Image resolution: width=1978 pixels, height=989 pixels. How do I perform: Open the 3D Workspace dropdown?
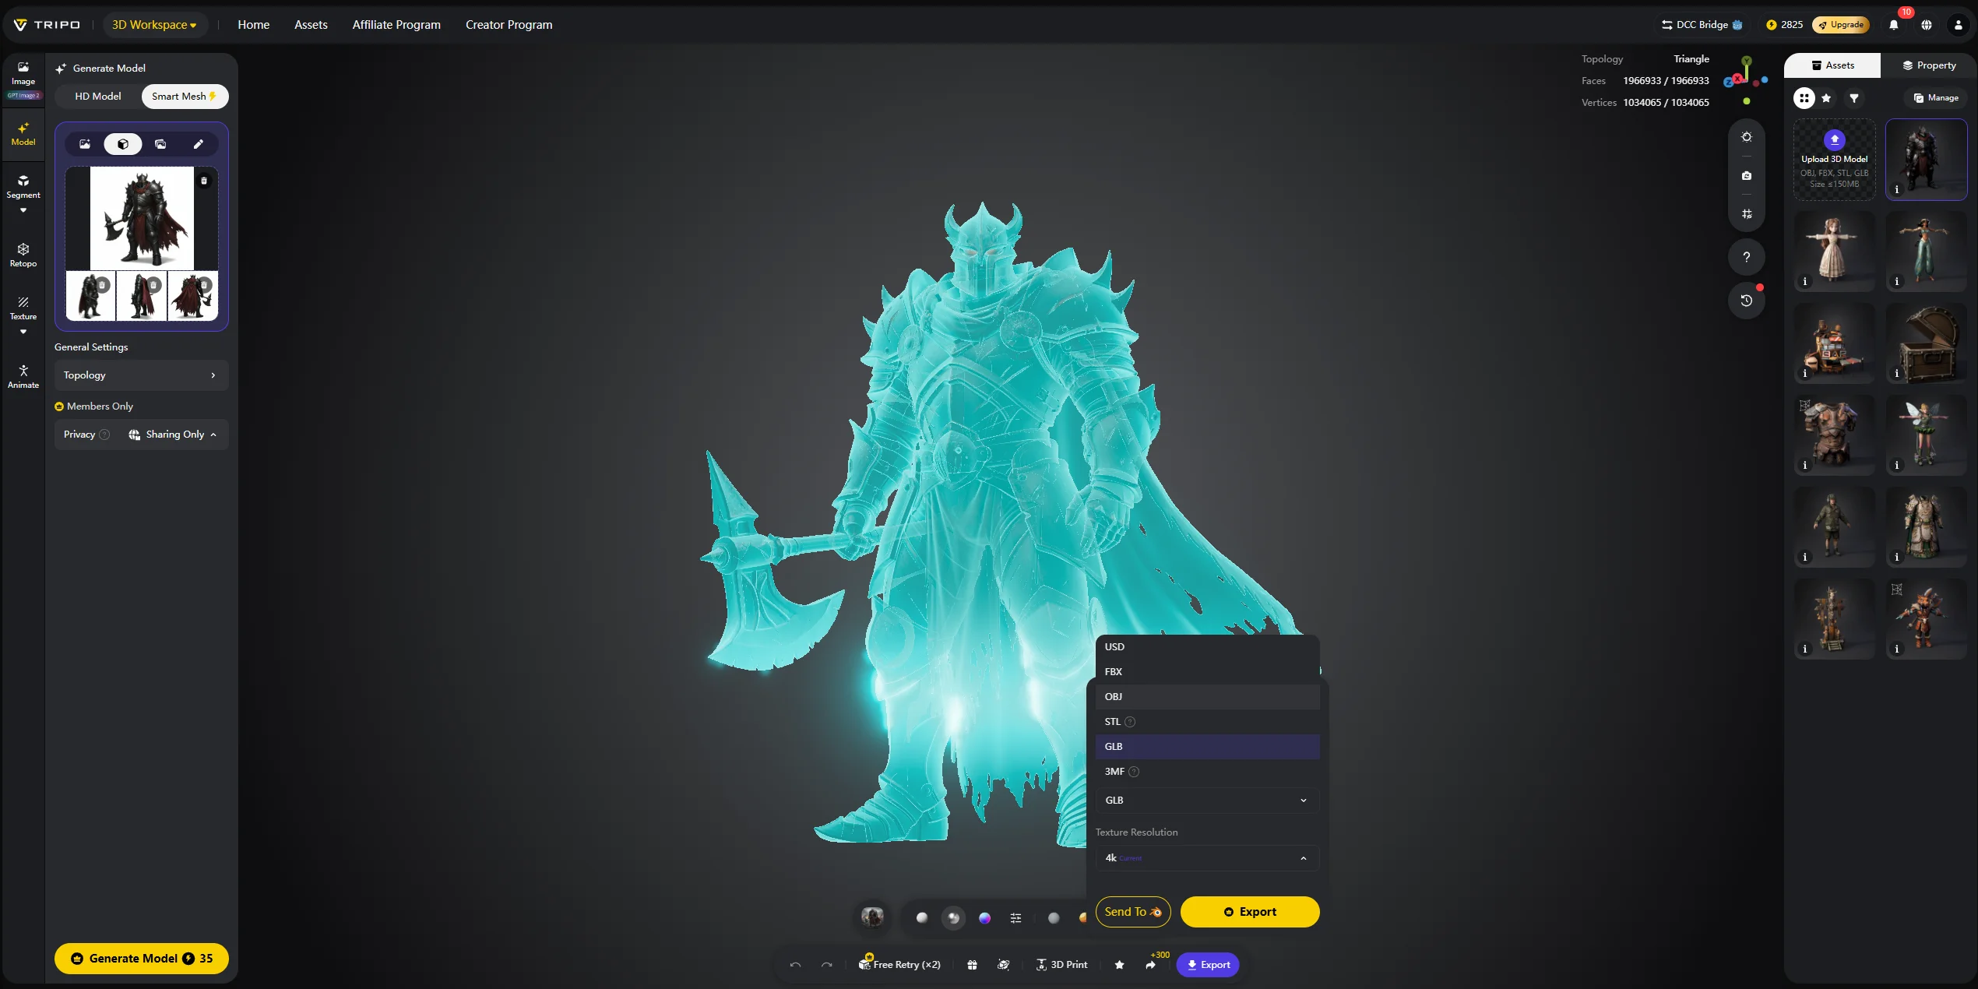click(154, 25)
